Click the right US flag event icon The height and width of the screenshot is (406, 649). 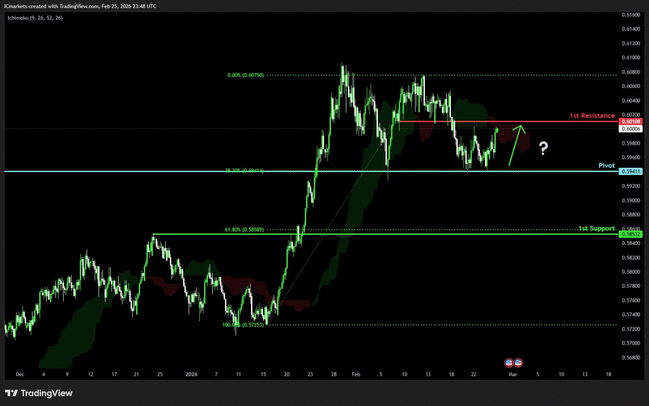tap(518, 363)
